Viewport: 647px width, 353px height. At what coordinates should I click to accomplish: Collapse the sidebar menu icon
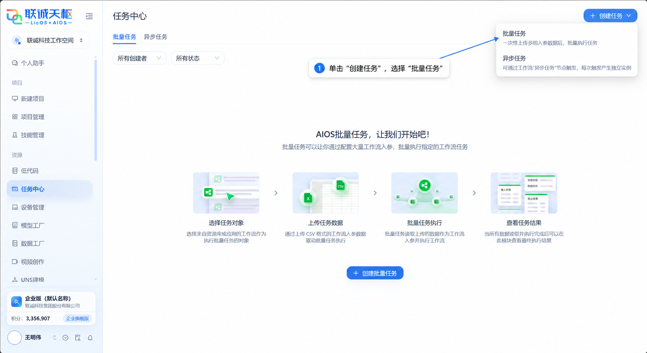point(89,16)
